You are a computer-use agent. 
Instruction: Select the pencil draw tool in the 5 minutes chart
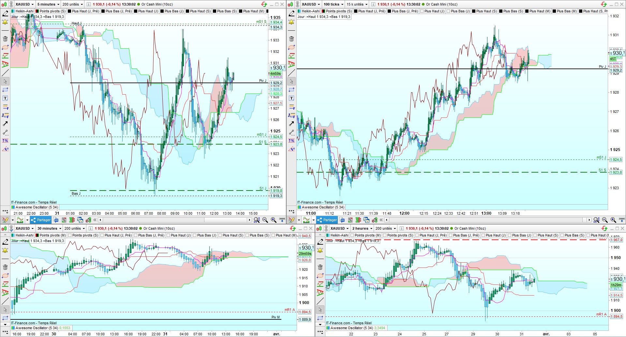5,14
